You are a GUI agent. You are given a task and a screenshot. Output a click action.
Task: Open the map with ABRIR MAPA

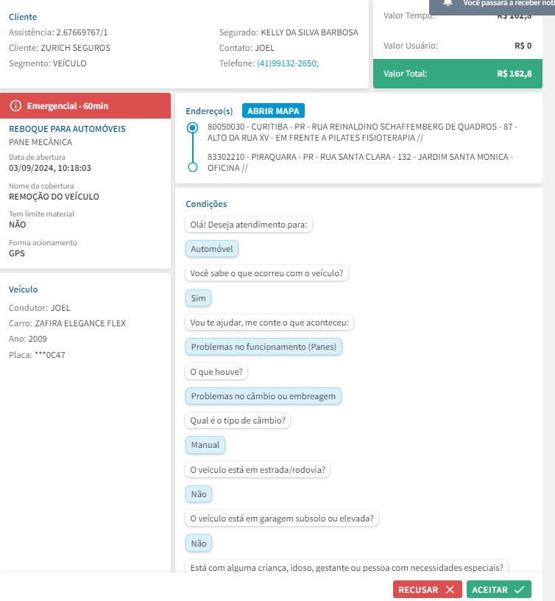(x=273, y=111)
